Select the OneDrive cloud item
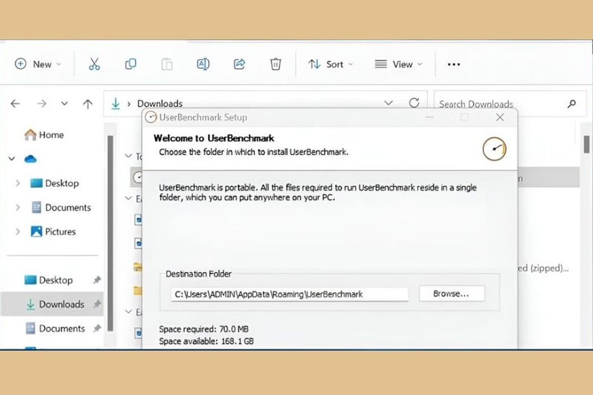This screenshot has height=395, width=593. tap(30, 159)
